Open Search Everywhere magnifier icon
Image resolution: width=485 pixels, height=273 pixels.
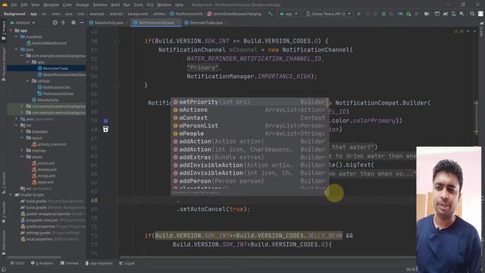click(x=472, y=14)
